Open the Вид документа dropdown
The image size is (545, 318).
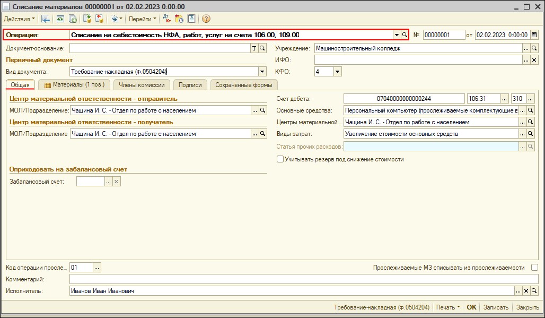(x=262, y=72)
